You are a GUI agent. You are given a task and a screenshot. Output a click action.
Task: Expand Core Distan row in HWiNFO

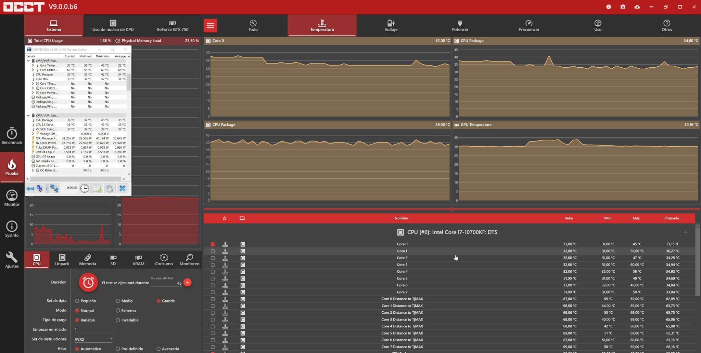pos(33,70)
